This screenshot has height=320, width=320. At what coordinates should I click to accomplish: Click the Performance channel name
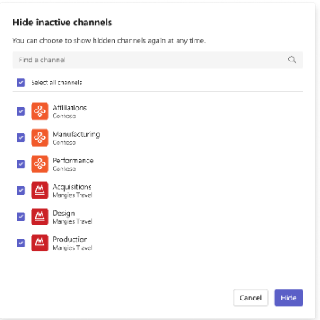pos(73,161)
